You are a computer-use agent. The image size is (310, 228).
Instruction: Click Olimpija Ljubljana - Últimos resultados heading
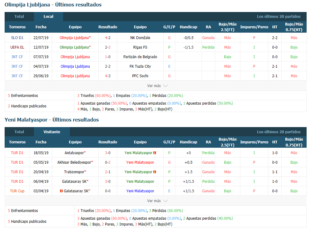(53, 5)
